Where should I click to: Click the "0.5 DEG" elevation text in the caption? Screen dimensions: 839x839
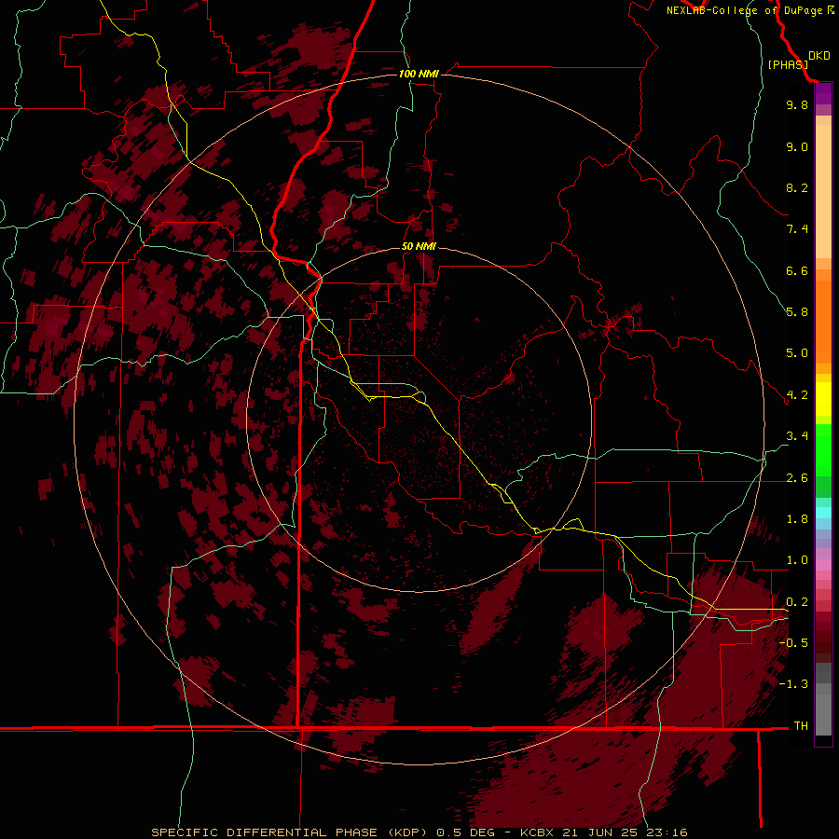465,832
